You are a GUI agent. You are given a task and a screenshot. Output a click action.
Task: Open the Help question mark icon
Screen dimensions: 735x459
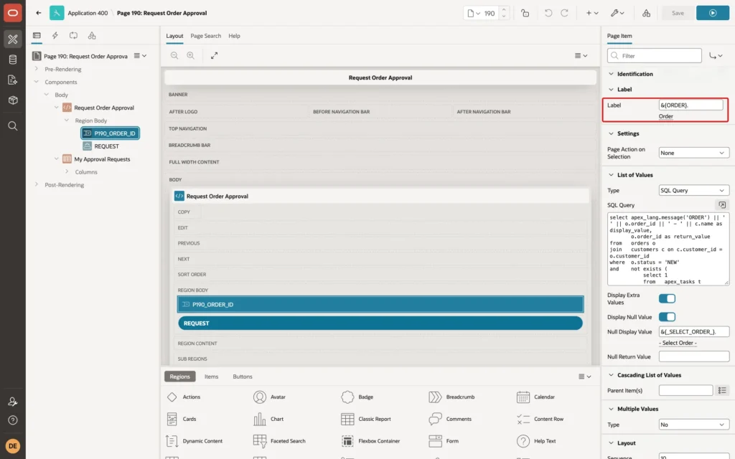(13, 420)
